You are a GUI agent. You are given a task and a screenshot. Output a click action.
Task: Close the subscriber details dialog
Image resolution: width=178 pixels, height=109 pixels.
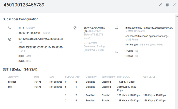coord(174,5)
